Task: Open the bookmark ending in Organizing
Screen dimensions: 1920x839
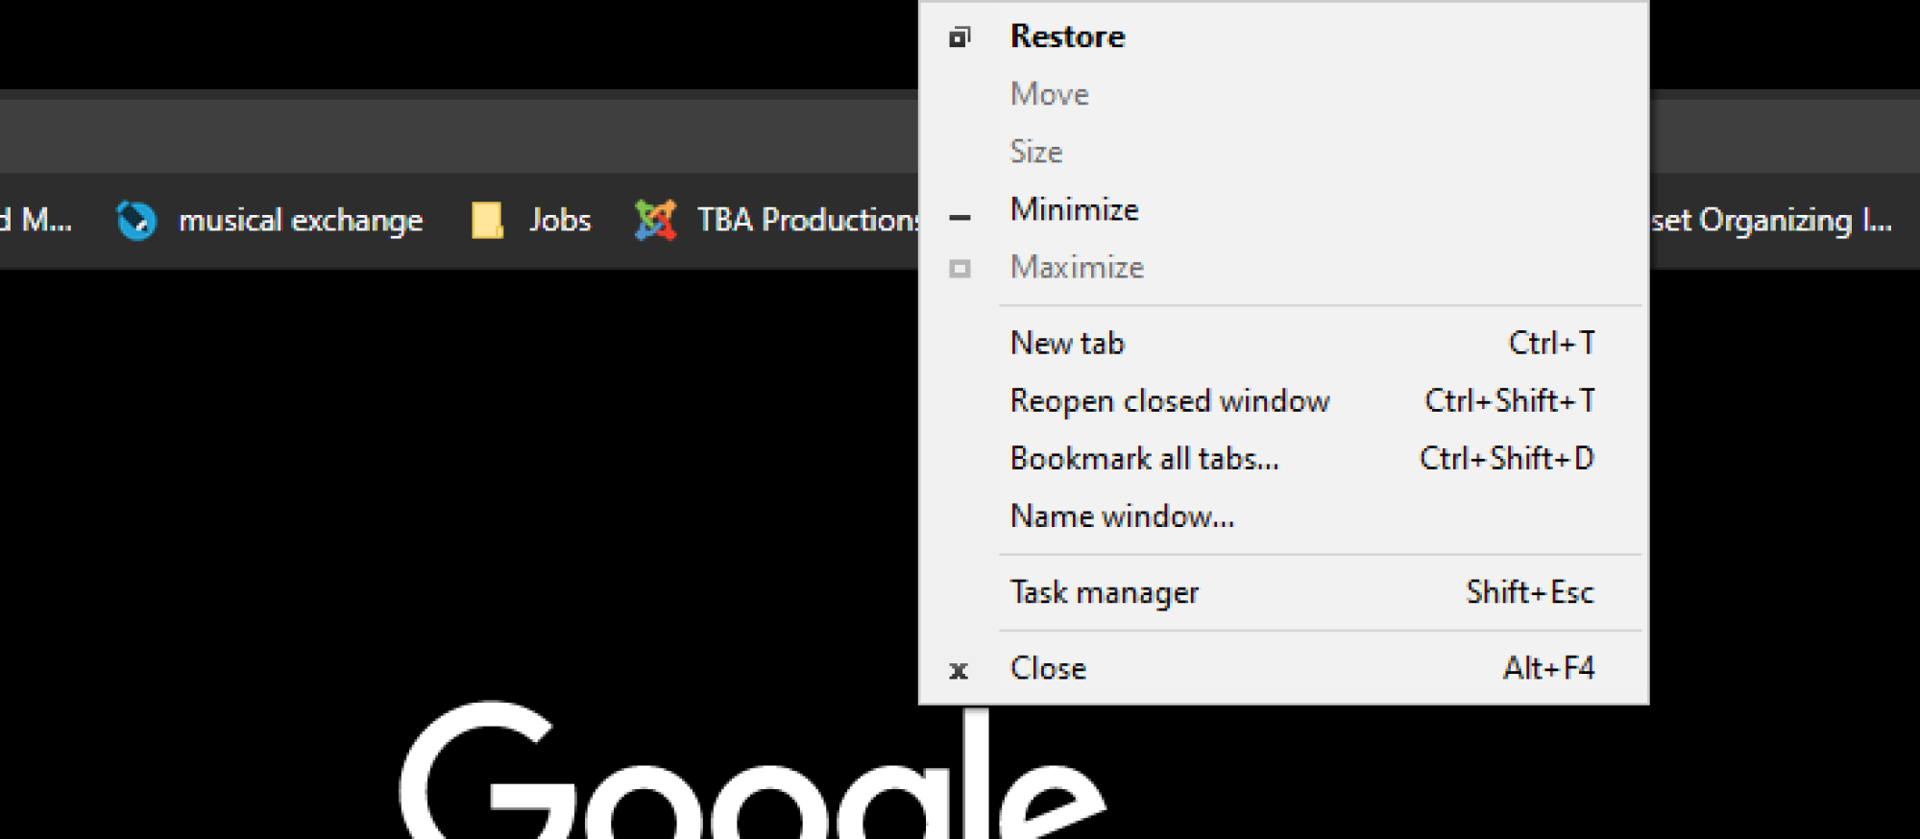Action: coord(1772,221)
